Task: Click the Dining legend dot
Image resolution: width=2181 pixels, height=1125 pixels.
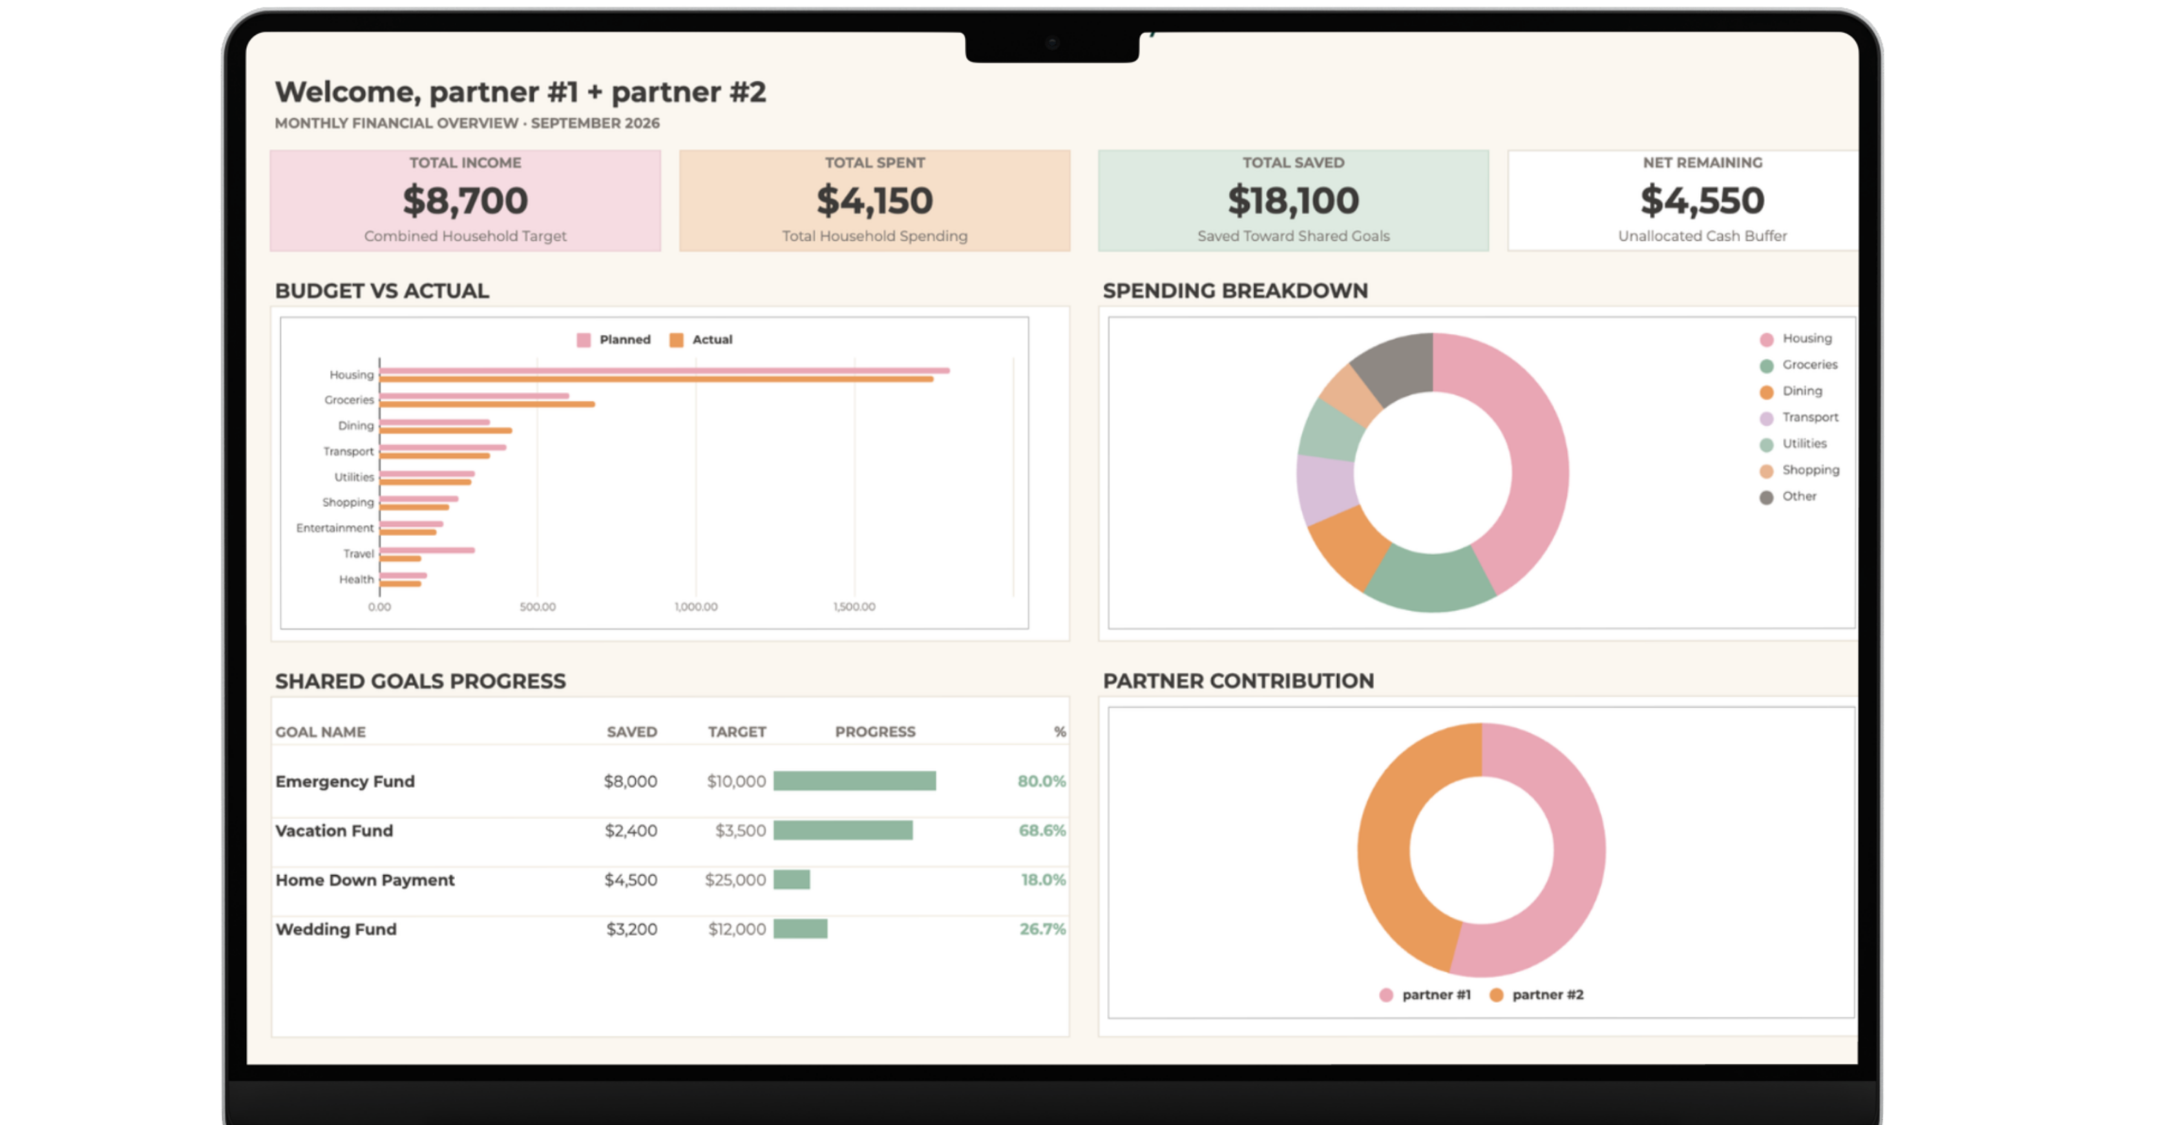Action: pos(1766,391)
